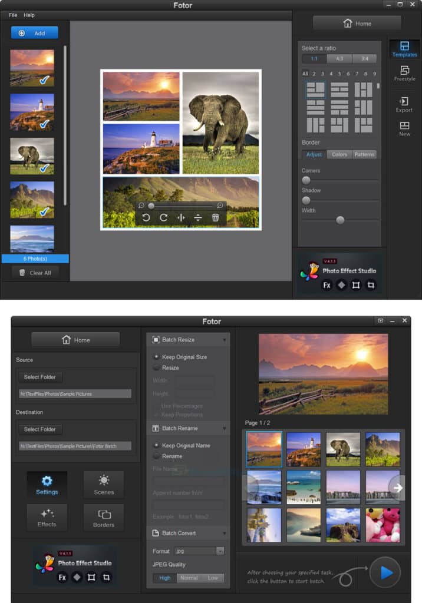Click zoom-out magnifier in collage toolbar
Viewport: 422px width, 603px height.
(141, 206)
